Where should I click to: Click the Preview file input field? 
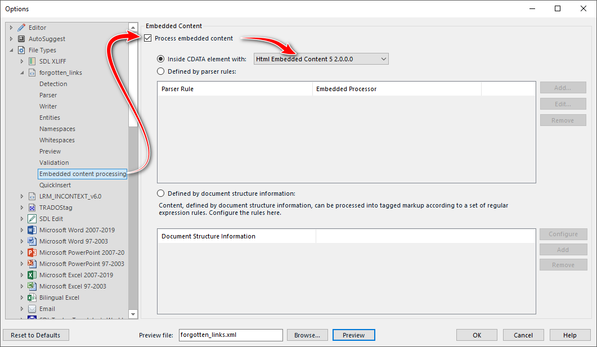pyautogui.click(x=231, y=335)
